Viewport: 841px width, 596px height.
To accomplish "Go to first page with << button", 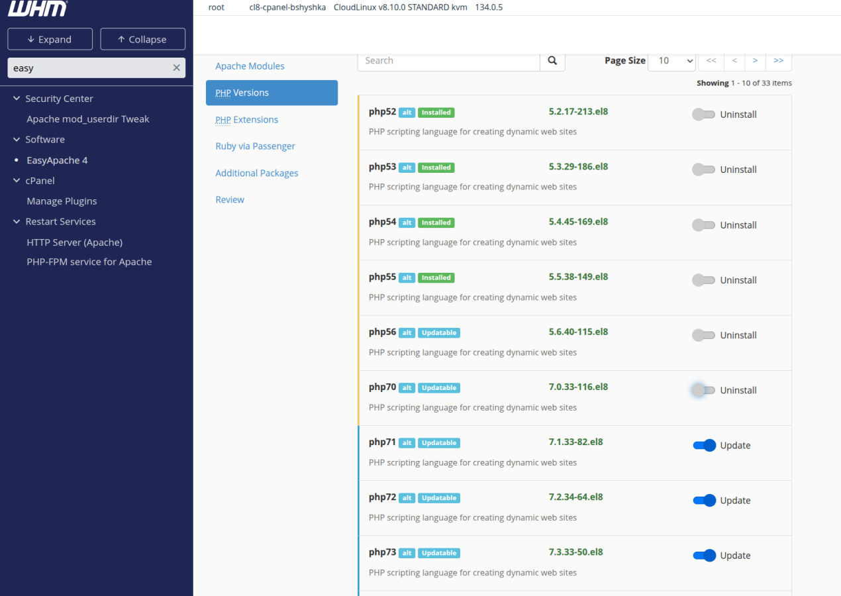I will pos(711,61).
